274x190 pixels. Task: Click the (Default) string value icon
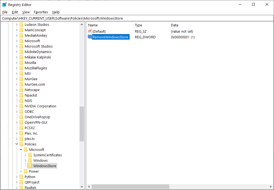(90, 31)
